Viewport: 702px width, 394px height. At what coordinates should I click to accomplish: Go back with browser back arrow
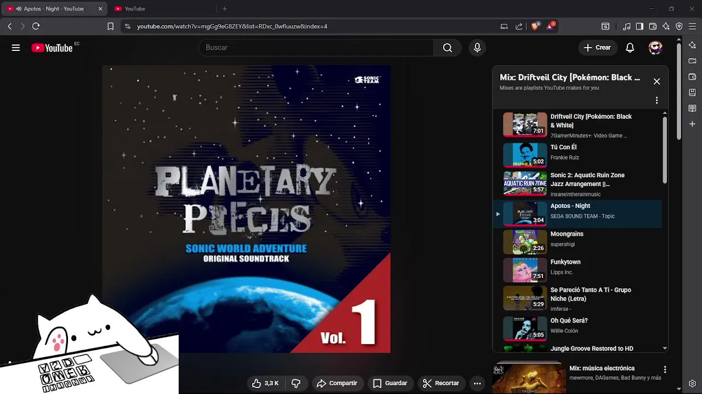[x=9, y=26]
